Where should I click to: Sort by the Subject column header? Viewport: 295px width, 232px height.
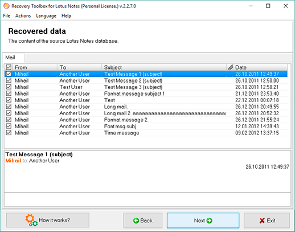click(164, 67)
